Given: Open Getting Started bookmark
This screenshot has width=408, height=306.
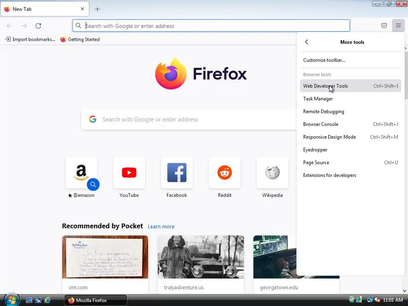Looking at the screenshot, I should (80, 39).
